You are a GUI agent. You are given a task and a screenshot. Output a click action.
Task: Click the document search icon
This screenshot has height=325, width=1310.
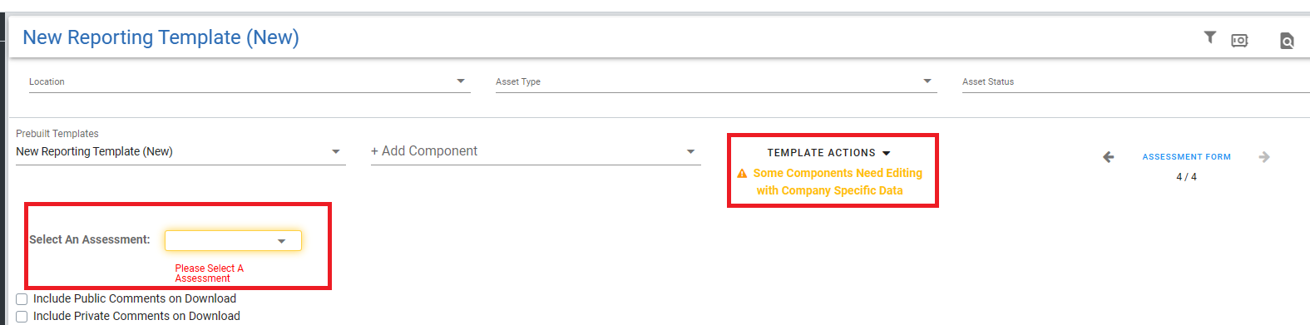(1287, 40)
